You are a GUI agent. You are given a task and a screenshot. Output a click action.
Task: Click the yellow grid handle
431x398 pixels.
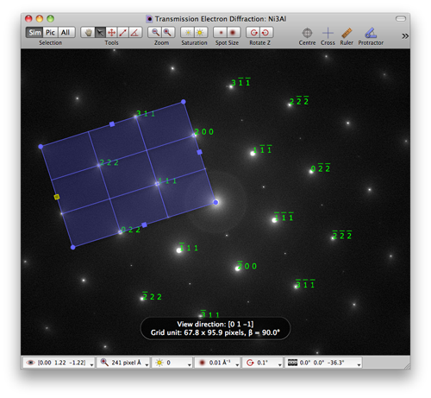pos(57,197)
